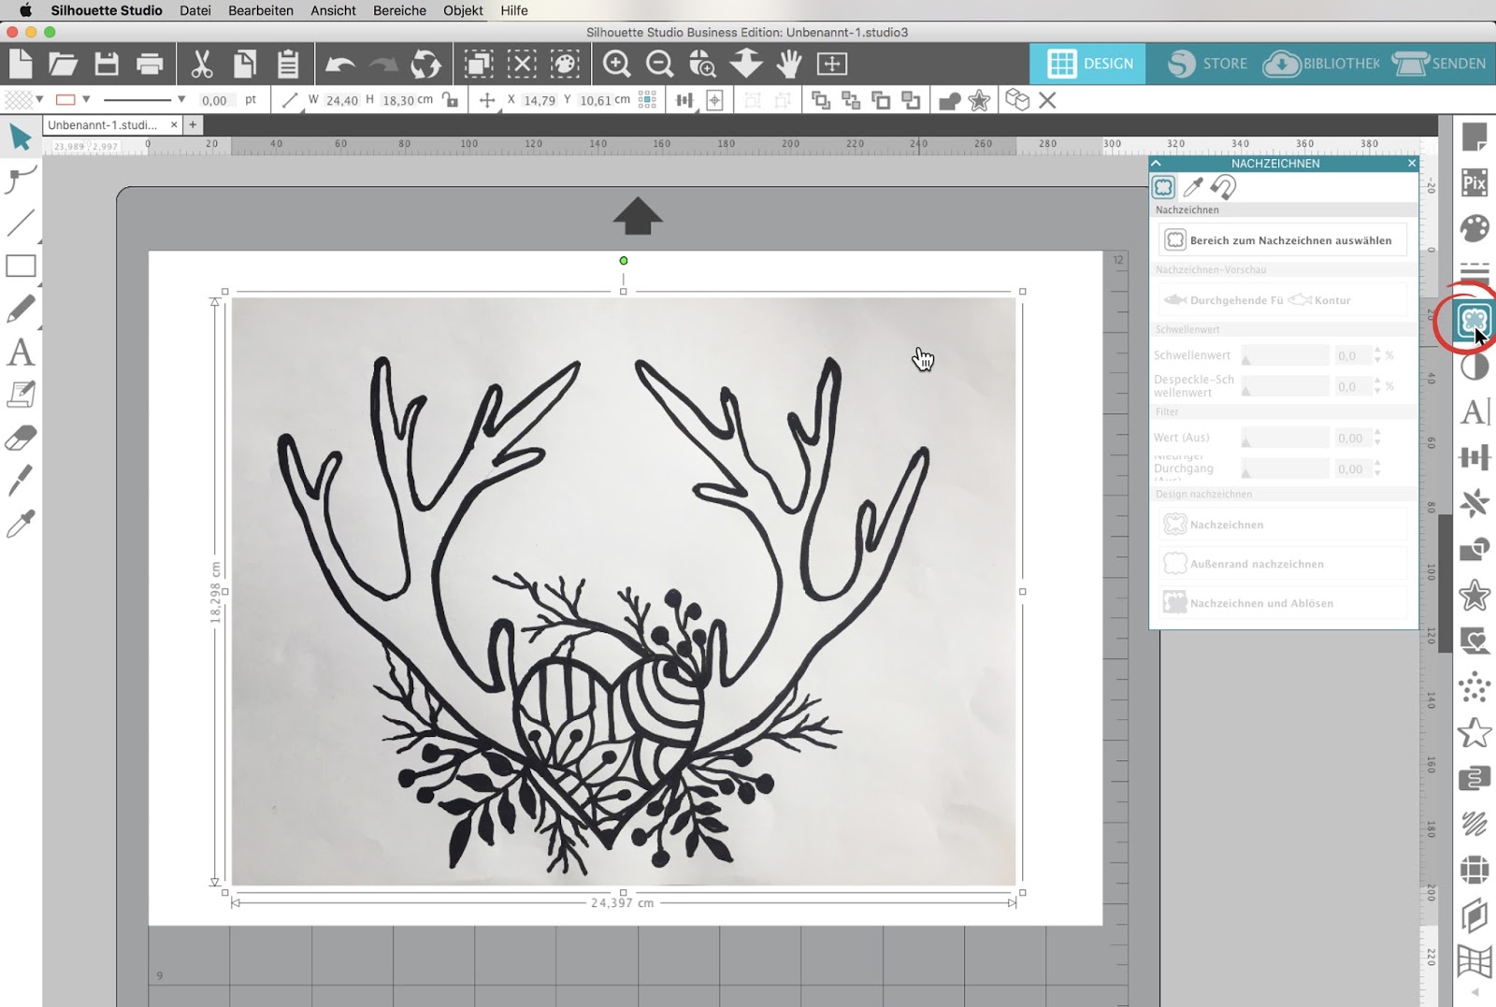Image resolution: width=1496 pixels, height=1007 pixels.
Task: Select the Pan hand tool
Action: (790, 64)
